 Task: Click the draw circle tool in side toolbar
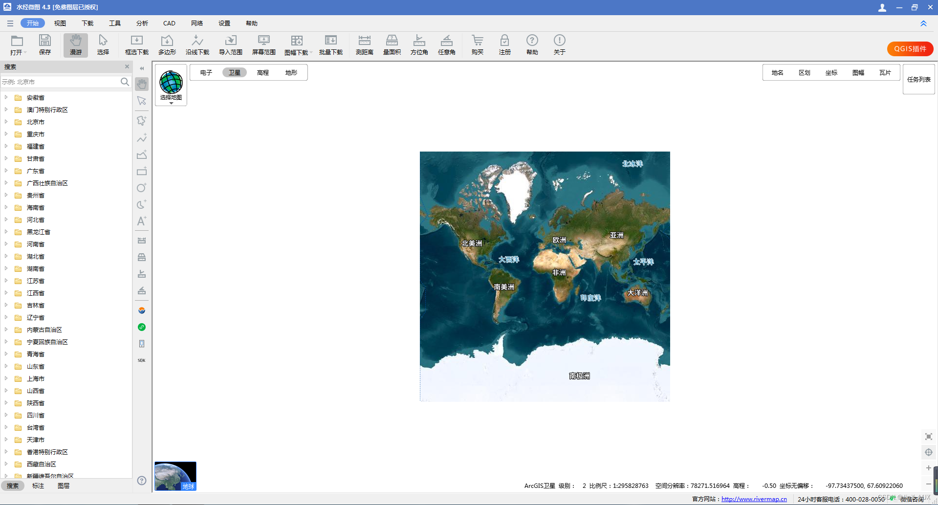point(142,188)
